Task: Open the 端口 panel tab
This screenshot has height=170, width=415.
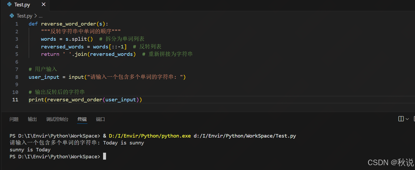Action: point(100,119)
